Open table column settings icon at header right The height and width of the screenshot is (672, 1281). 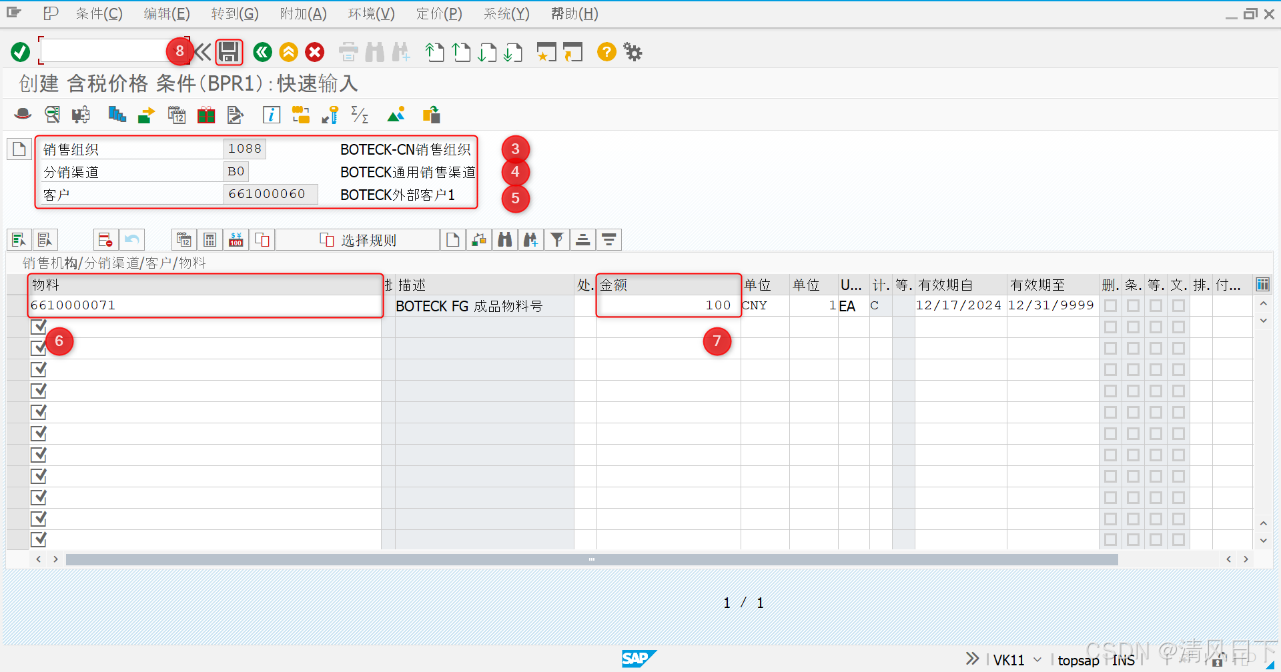click(1263, 285)
